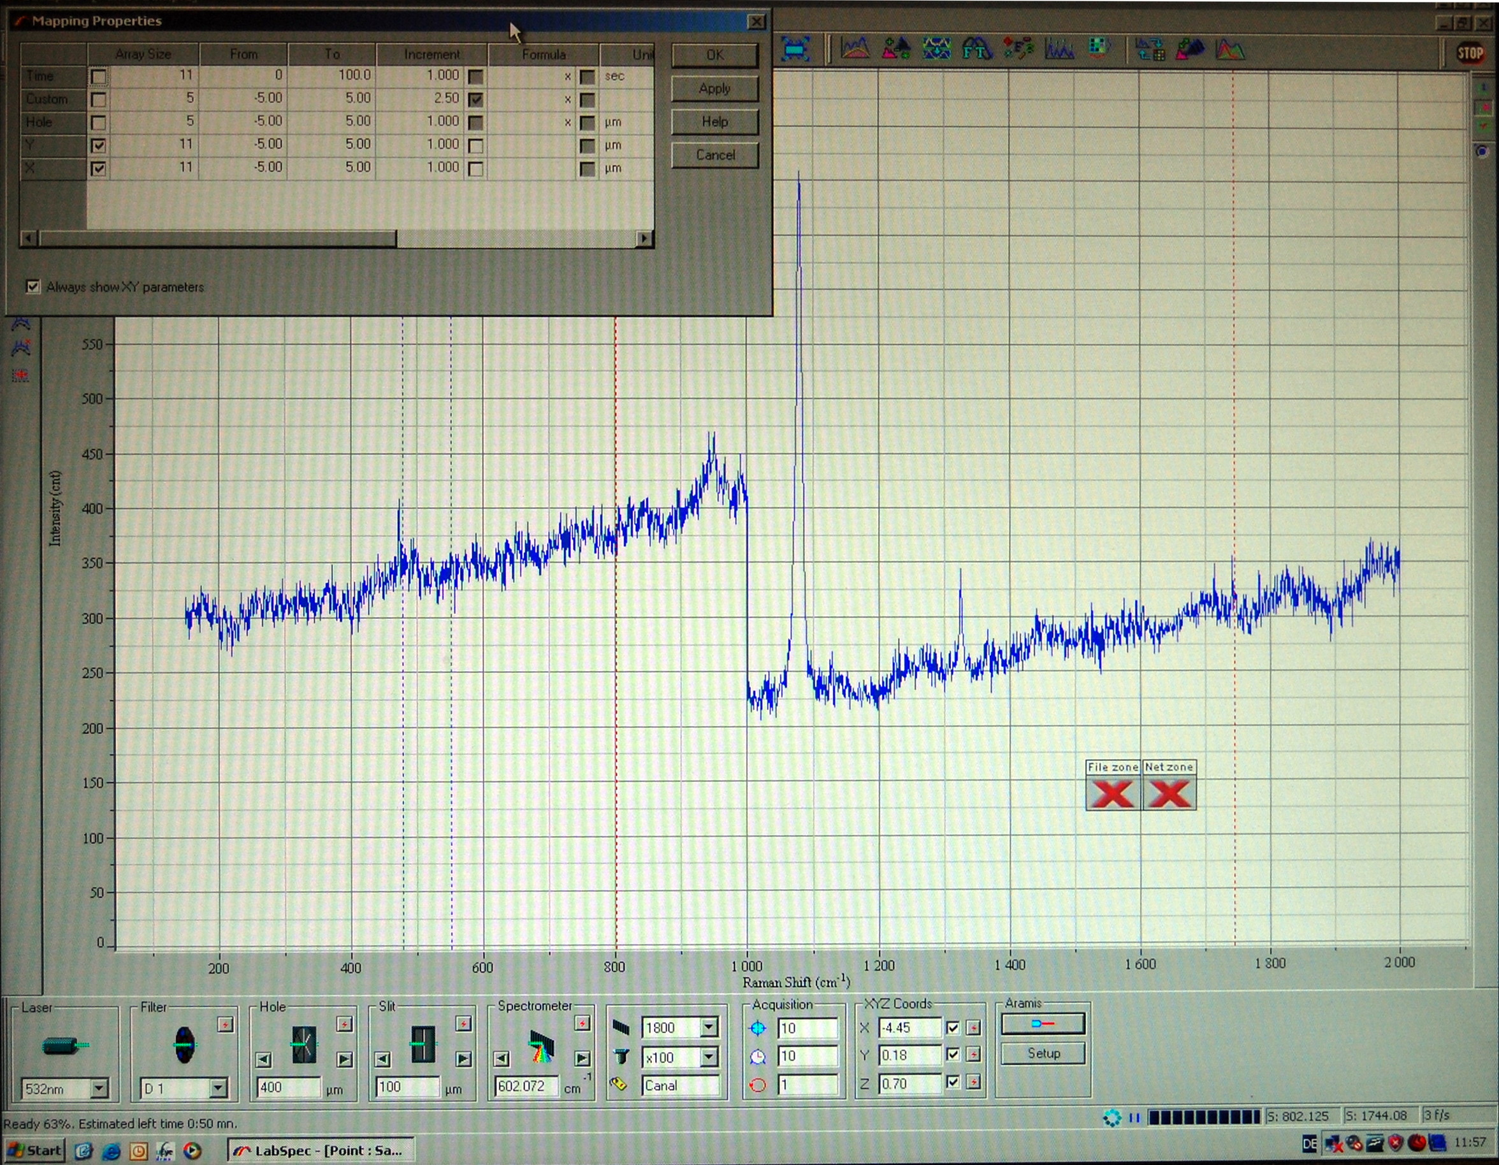Click the File zone red X icon

[x=1113, y=793]
